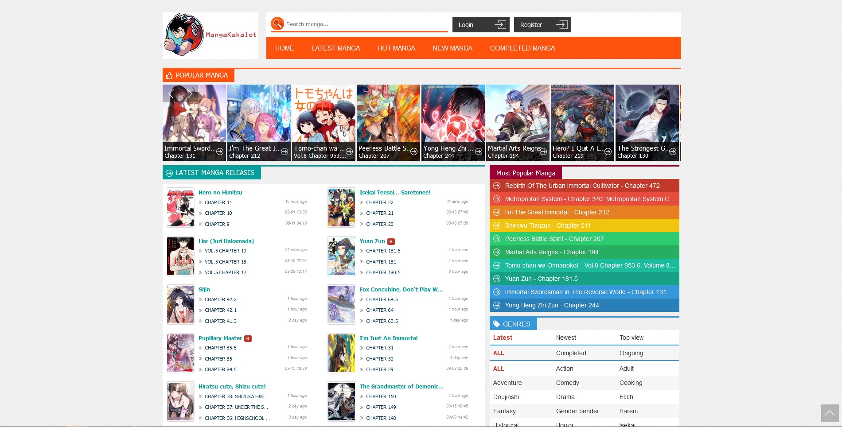
Task: Click the MangaKakalot logo
Action: (210, 35)
